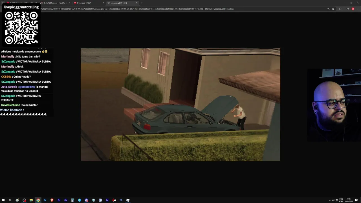Open the clock showing 21:02

click(349, 200)
